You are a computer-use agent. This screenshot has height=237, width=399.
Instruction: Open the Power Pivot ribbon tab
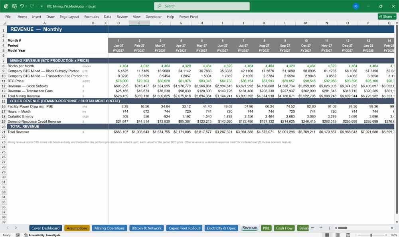(x=189, y=16)
